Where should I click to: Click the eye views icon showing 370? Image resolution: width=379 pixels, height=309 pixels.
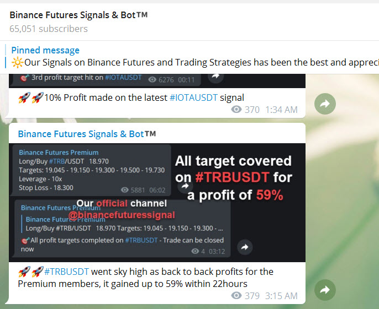coord(236,110)
